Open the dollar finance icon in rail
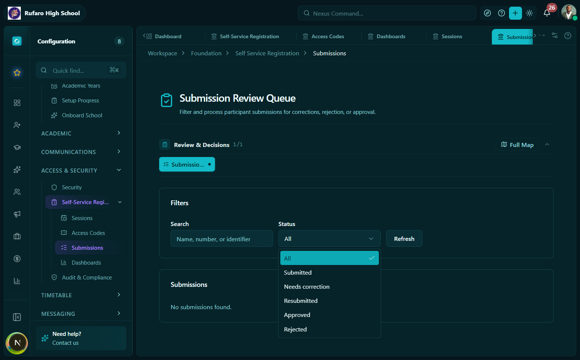580x360 pixels. point(17,259)
